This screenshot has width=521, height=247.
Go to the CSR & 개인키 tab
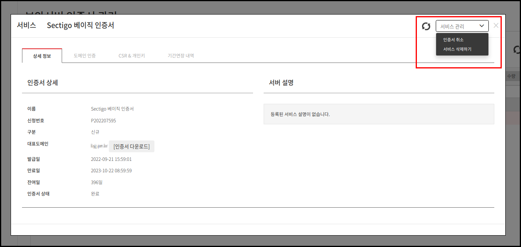(x=132, y=56)
